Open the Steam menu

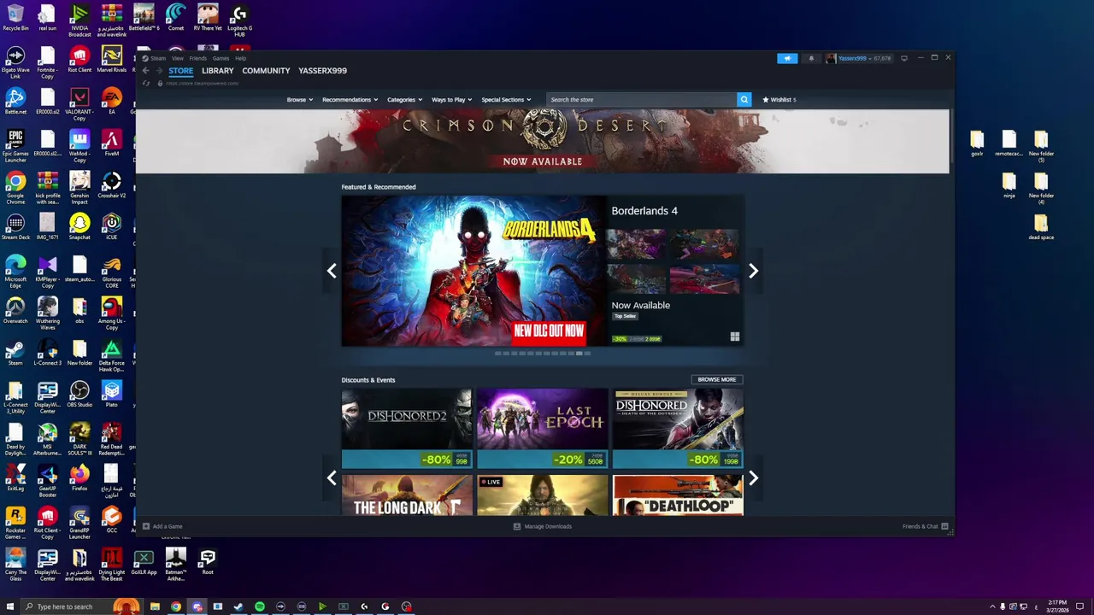click(158, 58)
